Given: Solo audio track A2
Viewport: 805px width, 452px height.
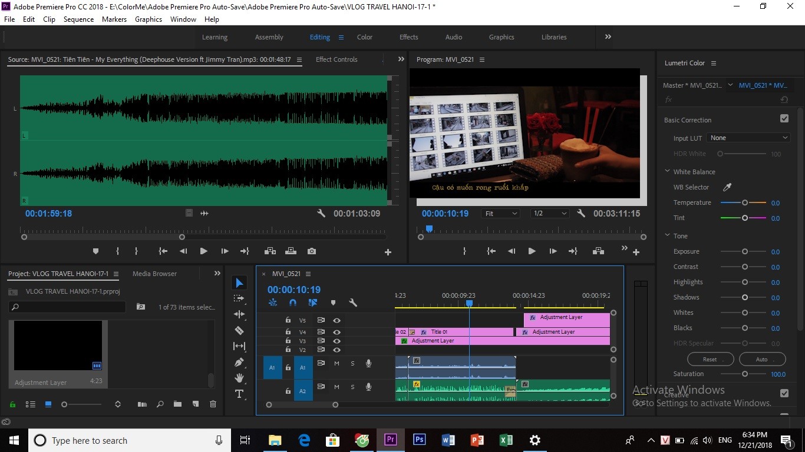Looking at the screenshot, I should pos(353,387).
